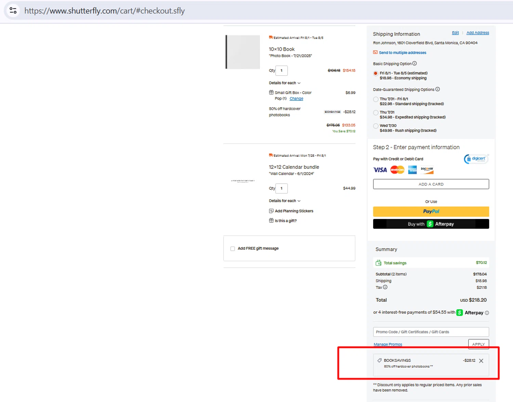This screenshot has height=402, width=513.
Task: Click the BOOKSAVINGS tag icon
Action: tap(379, 360)
